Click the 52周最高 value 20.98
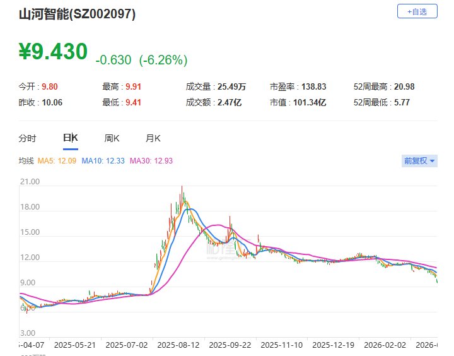 tap(402, 87)
